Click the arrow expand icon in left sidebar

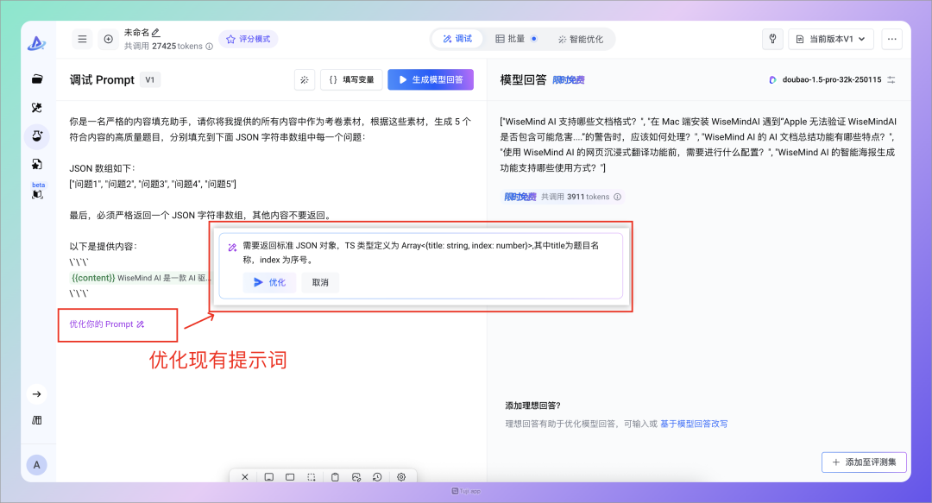pos(37,394)
